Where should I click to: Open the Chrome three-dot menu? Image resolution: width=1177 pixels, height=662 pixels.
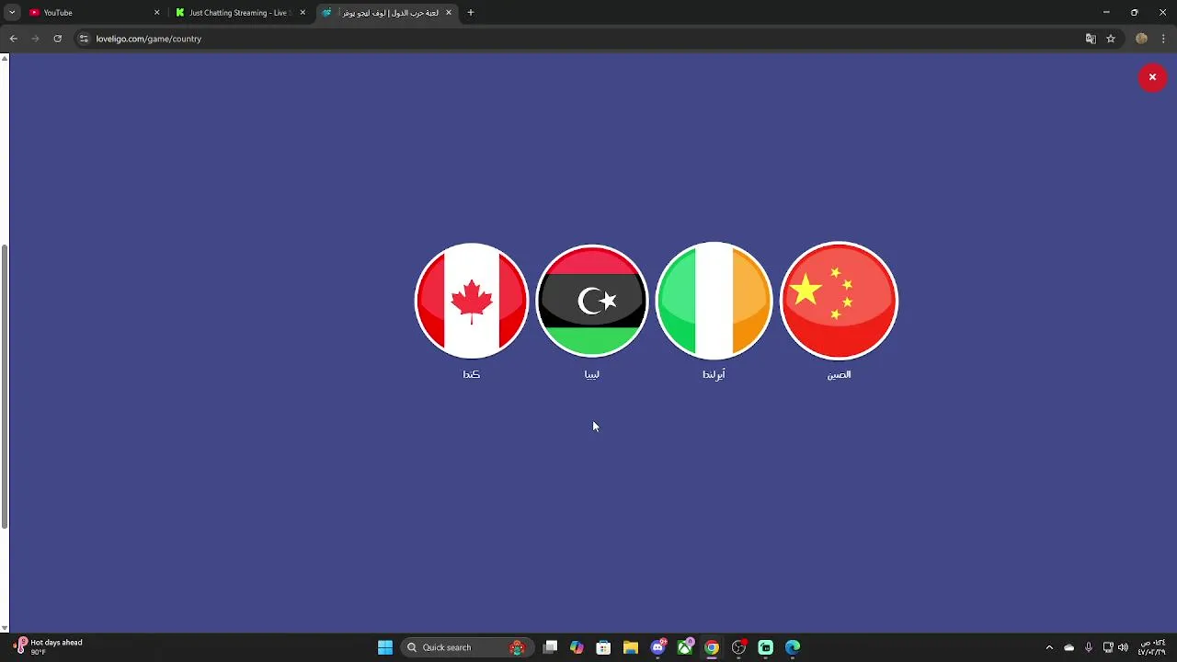pos(1164,39)
